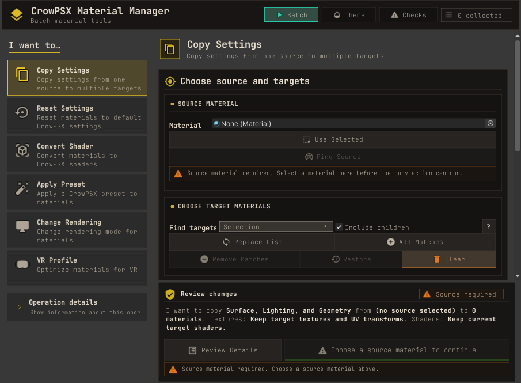This screenshot has width=521, height=383.
Task: Expand the Operation details section
Action: click(x=77, y=307)
